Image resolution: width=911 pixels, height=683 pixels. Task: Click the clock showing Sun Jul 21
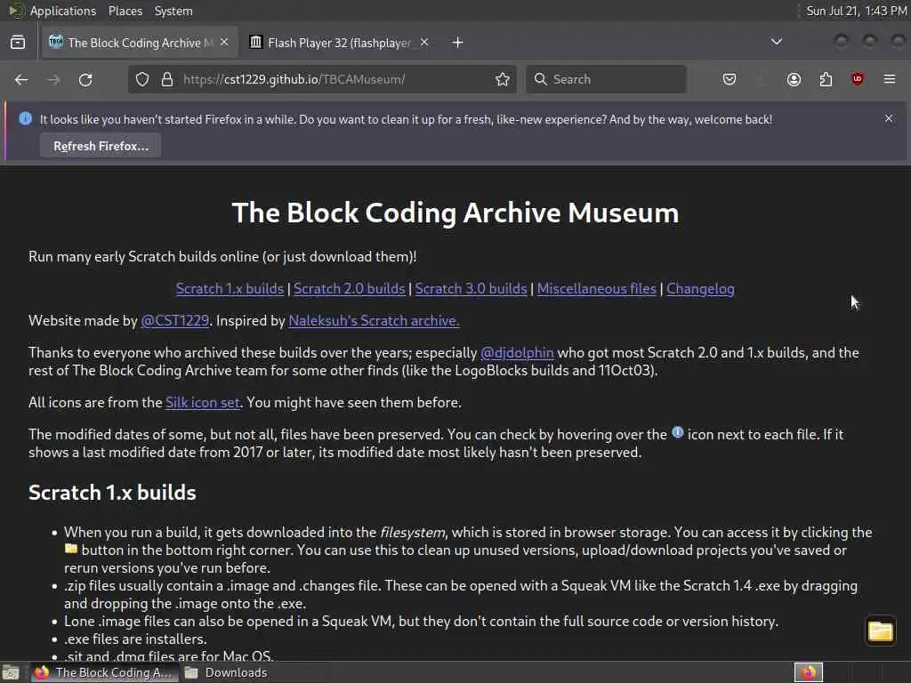(857, 11)
